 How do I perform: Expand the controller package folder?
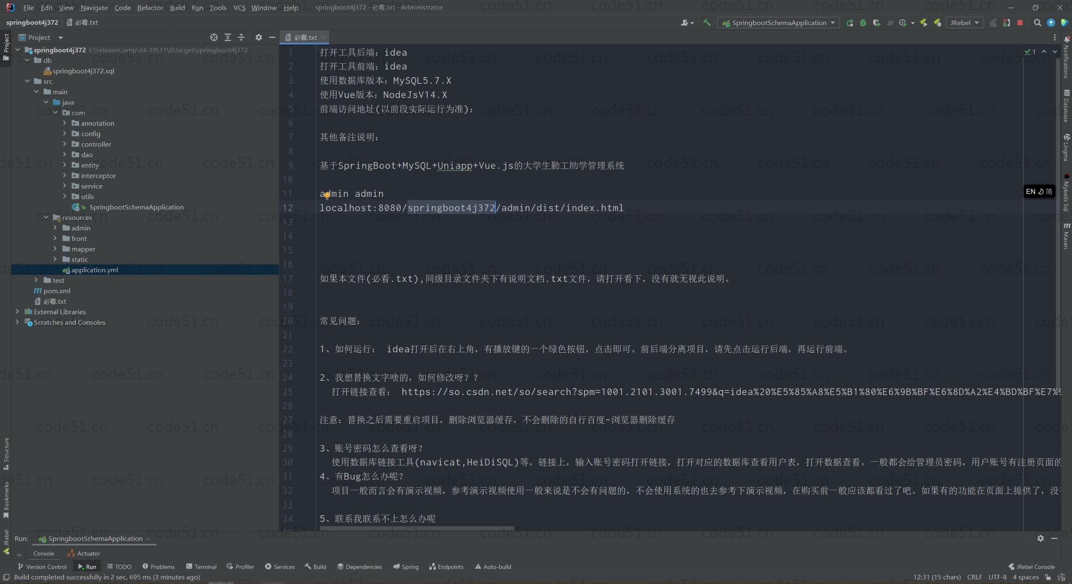[64, 144]
